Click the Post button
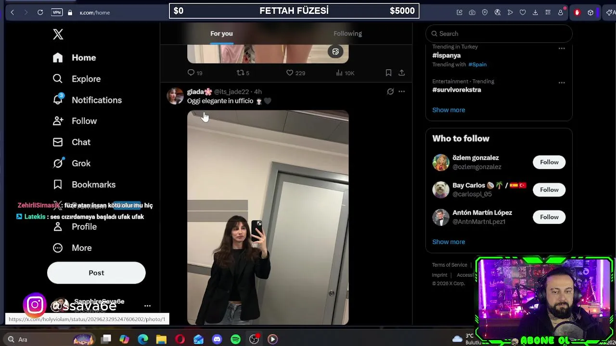This screenshot has height=346, width=616. (x=96, y=273)
